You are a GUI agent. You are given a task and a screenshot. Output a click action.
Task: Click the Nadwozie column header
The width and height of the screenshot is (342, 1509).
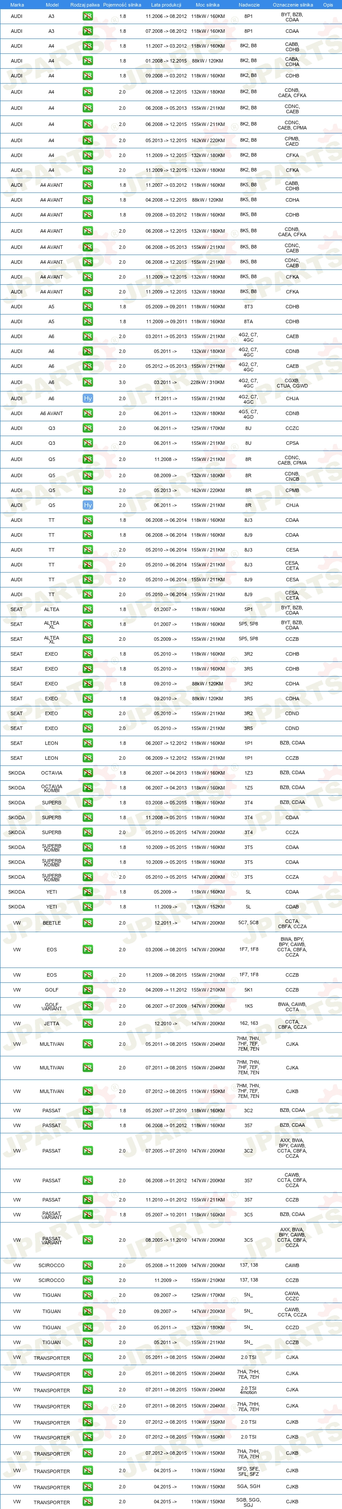tap(249, 5)
